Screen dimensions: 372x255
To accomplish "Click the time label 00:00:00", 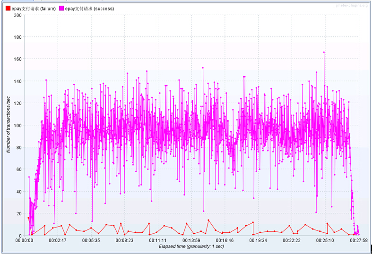I will 24,240.
